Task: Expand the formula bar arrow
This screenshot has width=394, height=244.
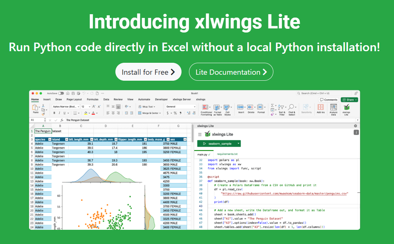Action: point(357,120)
